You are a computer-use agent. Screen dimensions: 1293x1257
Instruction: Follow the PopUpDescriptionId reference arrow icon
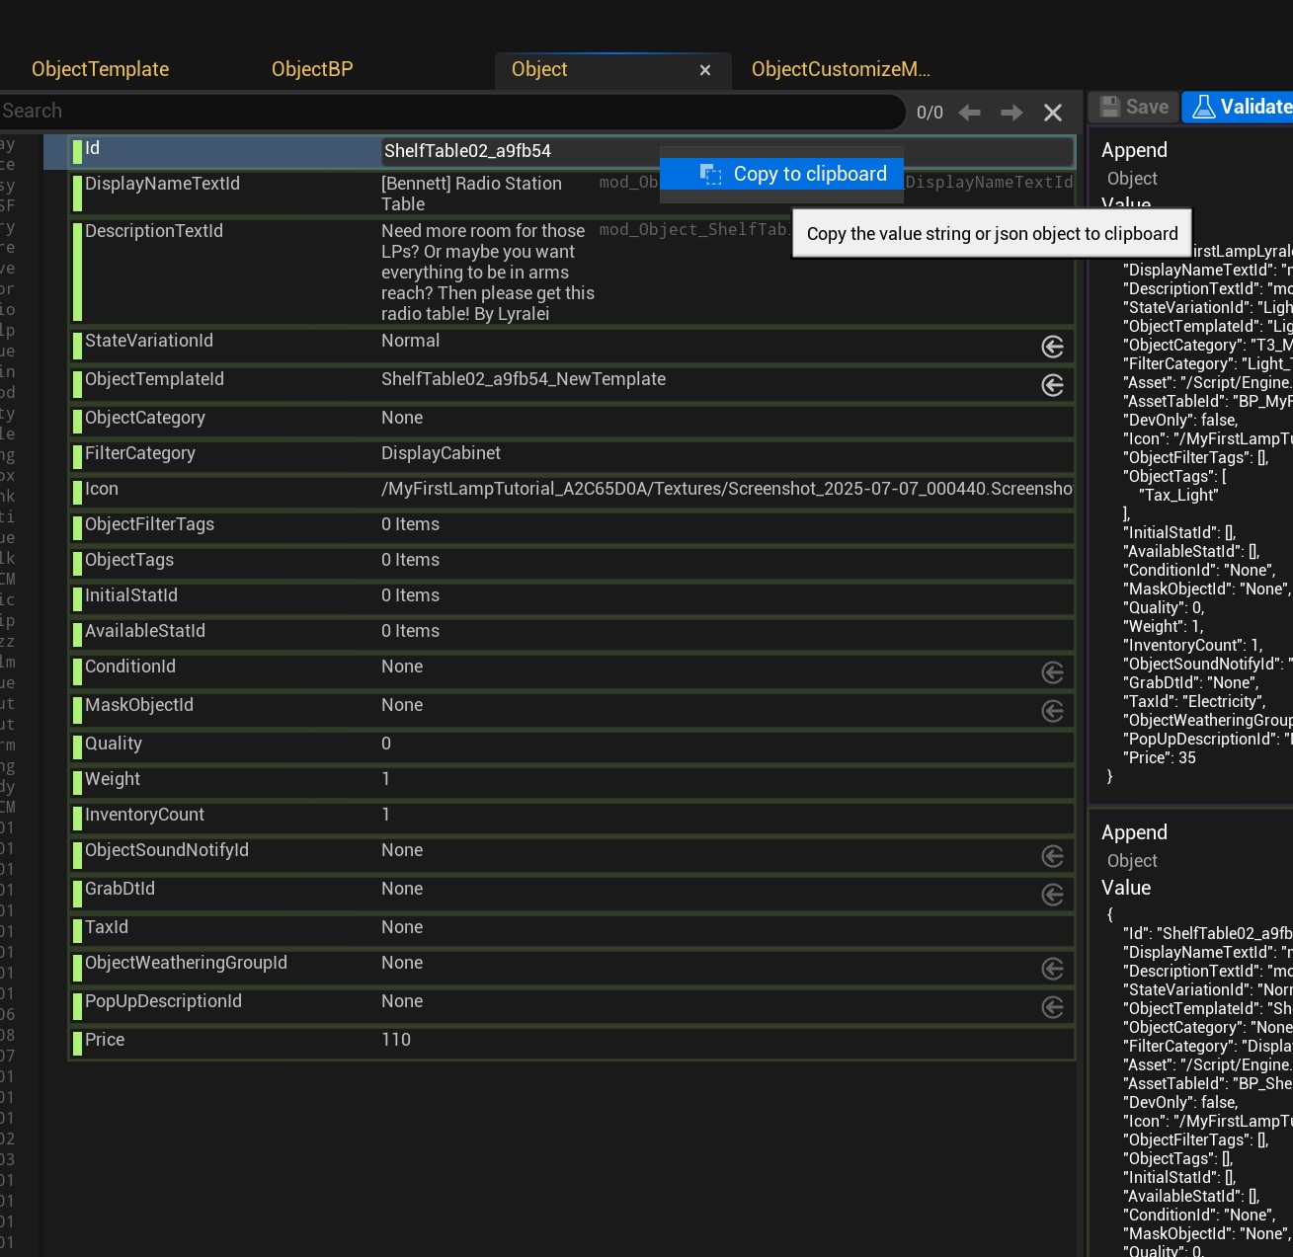point(1053,1007)
